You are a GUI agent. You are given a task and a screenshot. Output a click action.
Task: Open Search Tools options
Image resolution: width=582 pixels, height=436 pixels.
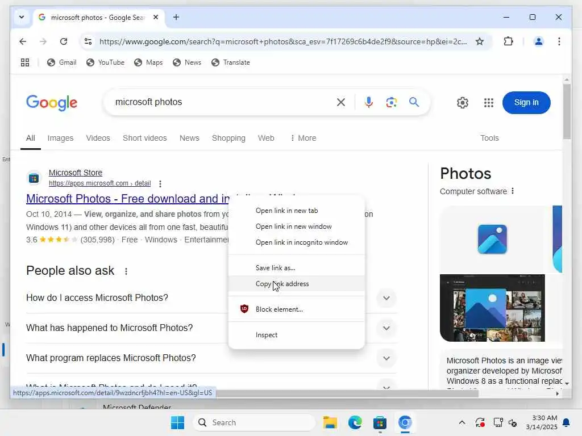pos(489,138)
